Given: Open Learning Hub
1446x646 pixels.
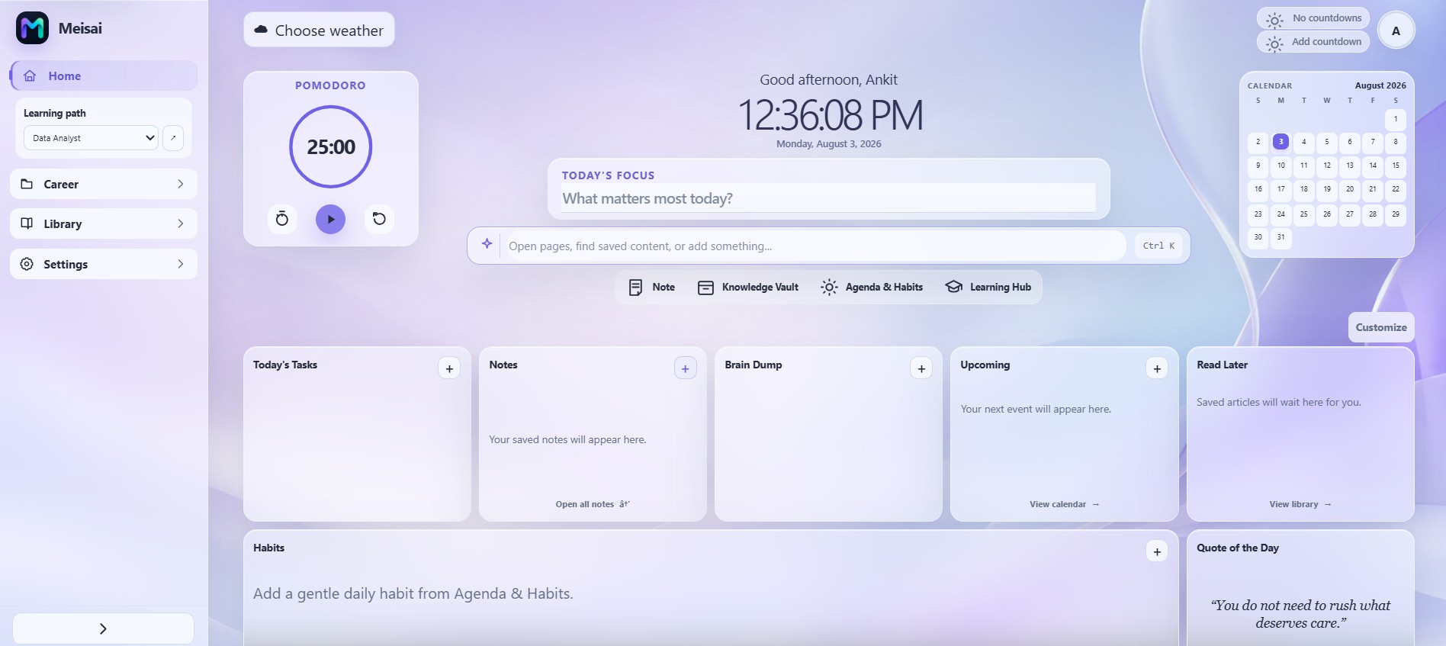Looking at the screenshot, I should click(988, 287).
